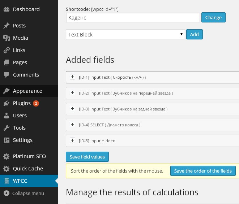239x204 pixels.
Task: Click the Comments speech bubble icon
Action: pyautogui.click(x=6, y=75)
